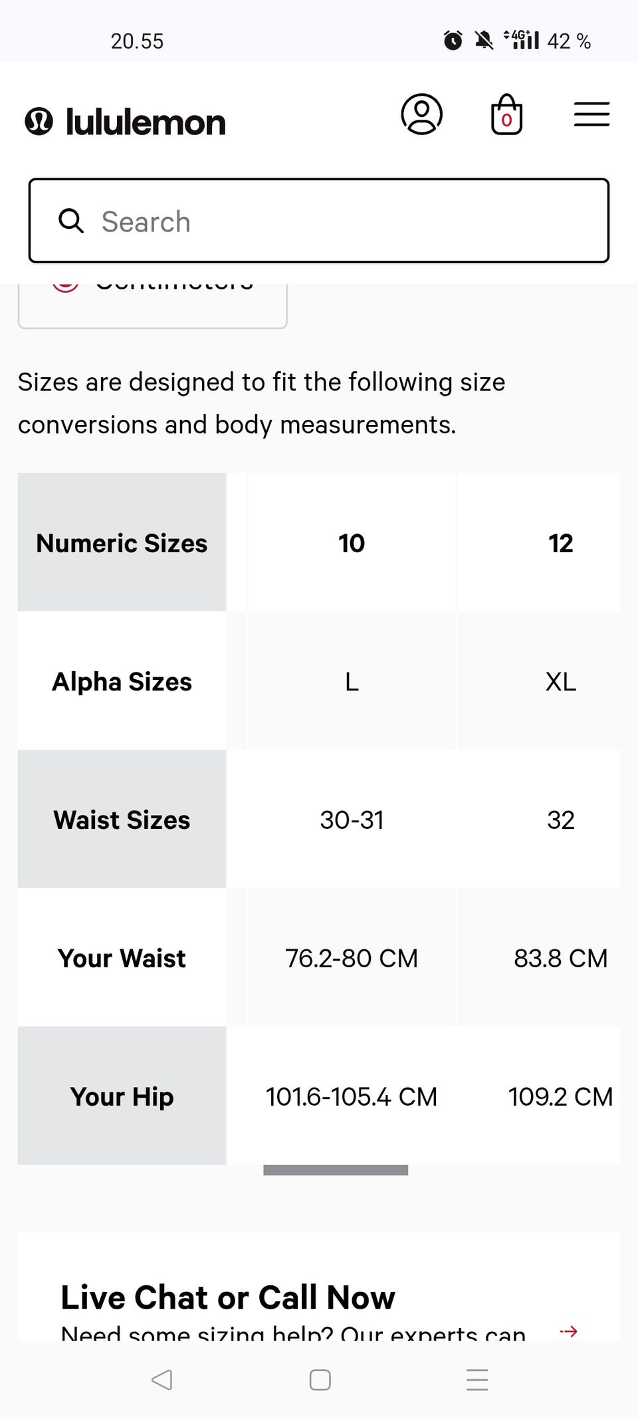
Task: Tap the lululemon logo
Action: [126, 122]
